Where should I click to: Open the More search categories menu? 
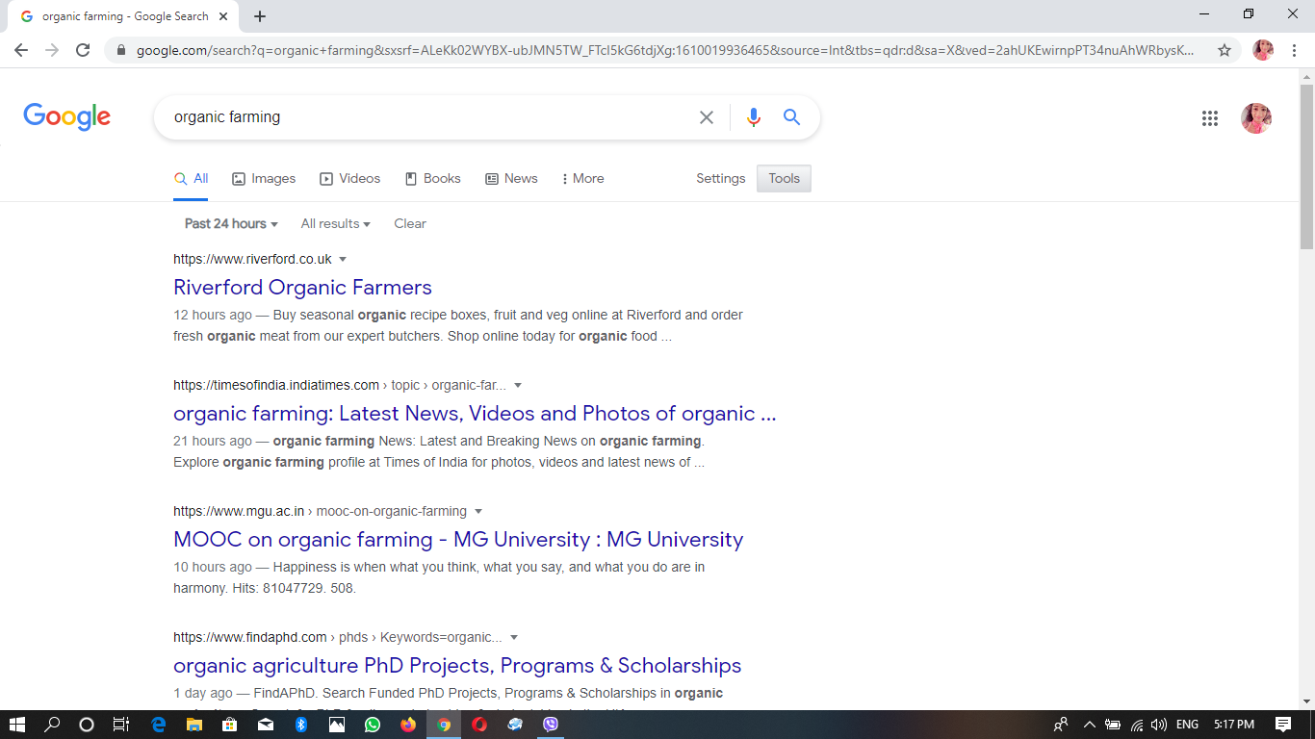tap(583, 178)
